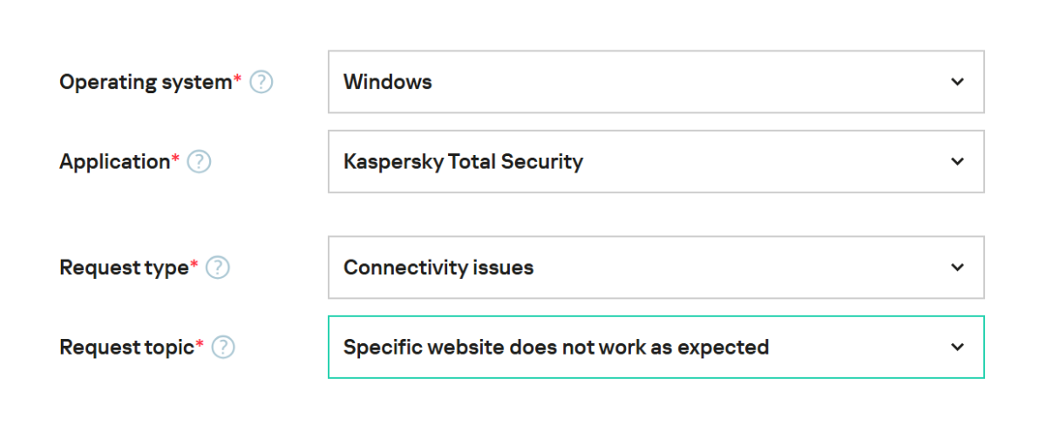The height and width of the screenshot is (433, 1046).
Task: Click the chevron in the Kaspersky Total Security field
Action: click(957, 161)
